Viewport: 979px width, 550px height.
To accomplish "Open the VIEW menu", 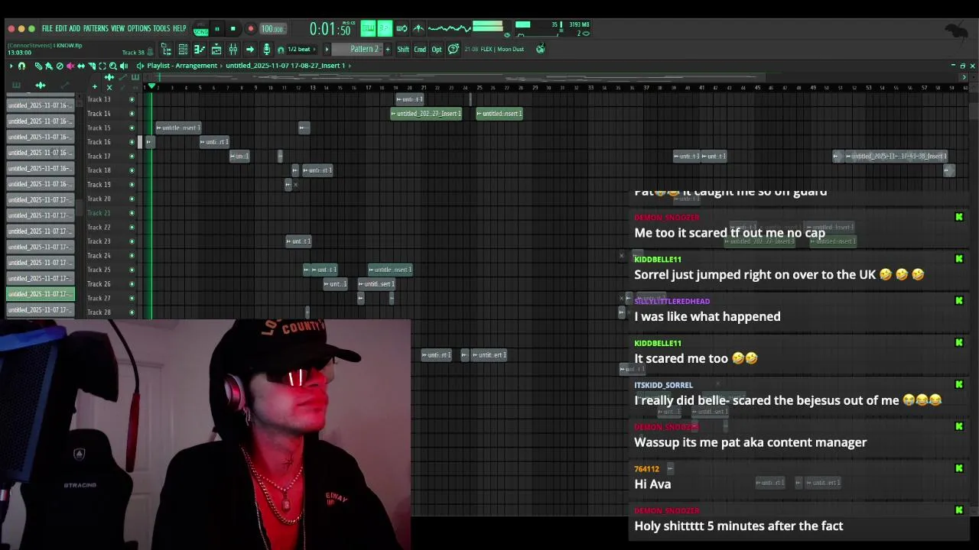I will 118,28.
